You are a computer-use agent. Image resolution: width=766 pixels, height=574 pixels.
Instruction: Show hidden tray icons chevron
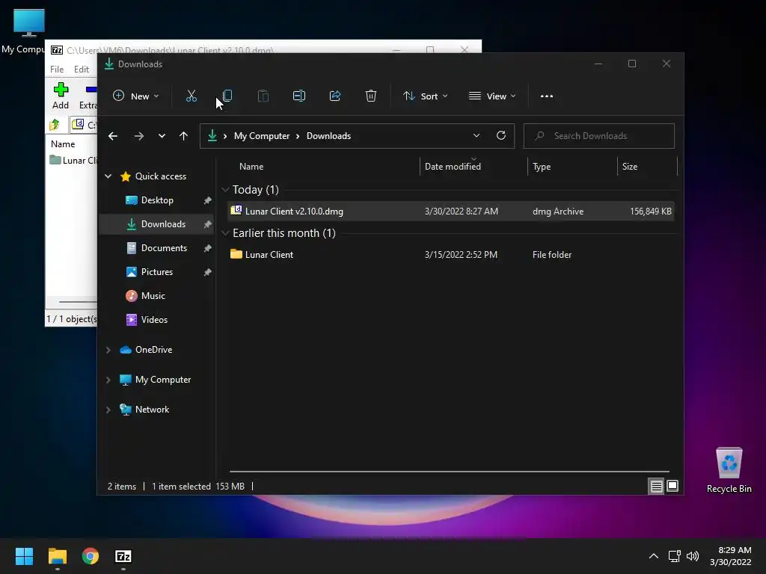pos(654,556)
